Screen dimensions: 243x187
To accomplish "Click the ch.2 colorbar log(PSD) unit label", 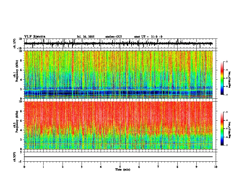I will (x=230, y=130).
